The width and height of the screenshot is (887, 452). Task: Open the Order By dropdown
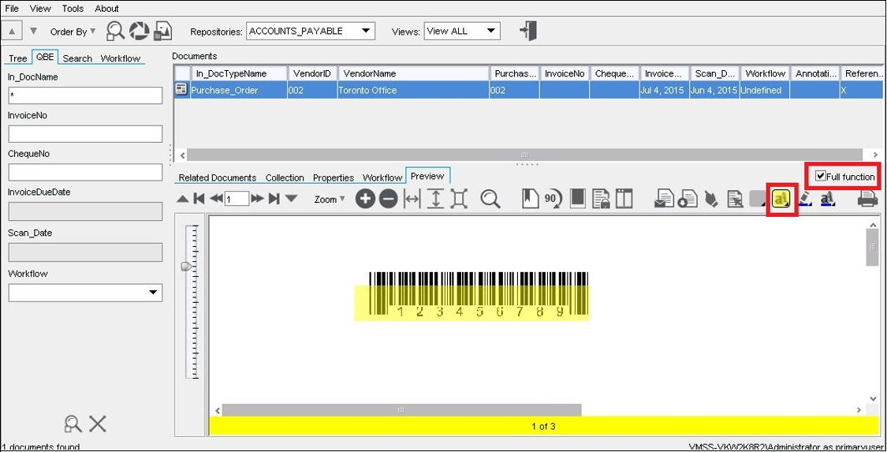(x=73, y=32)
